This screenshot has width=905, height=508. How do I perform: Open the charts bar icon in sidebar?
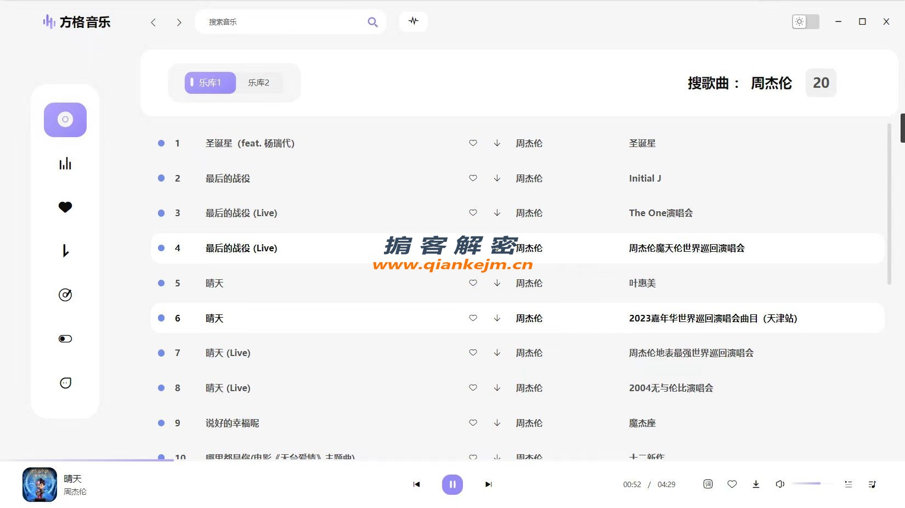point(65,163)
